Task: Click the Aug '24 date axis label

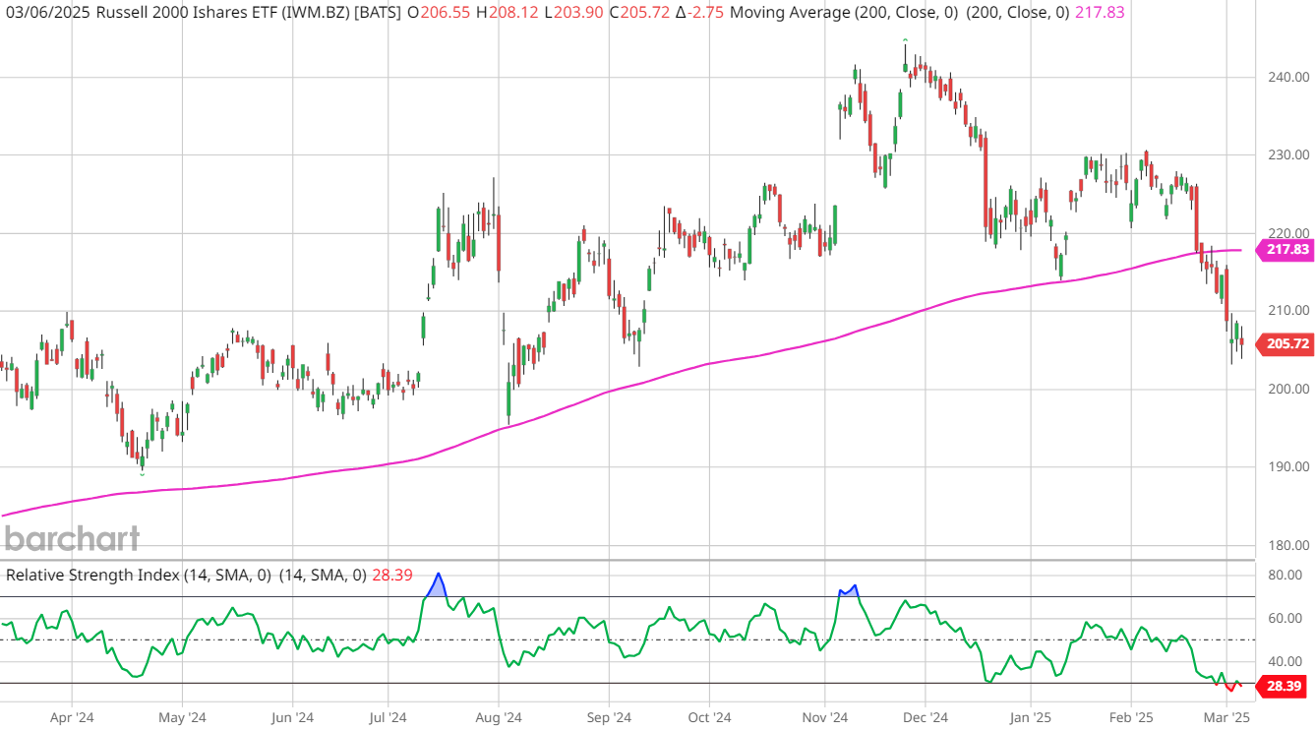Action: (499, 718)
